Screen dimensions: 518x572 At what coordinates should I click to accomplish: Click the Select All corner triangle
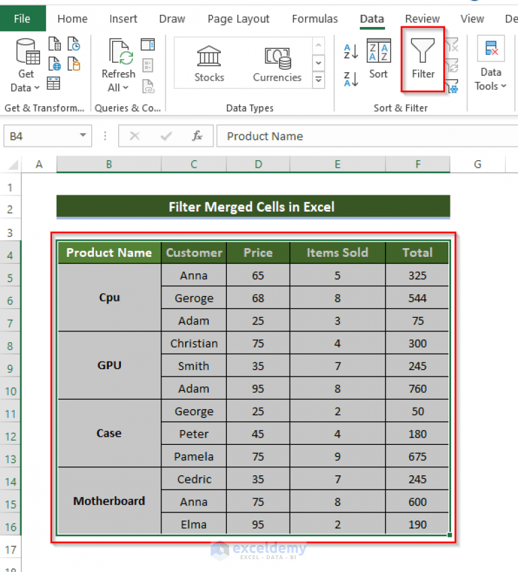click(x=13, y=165)
